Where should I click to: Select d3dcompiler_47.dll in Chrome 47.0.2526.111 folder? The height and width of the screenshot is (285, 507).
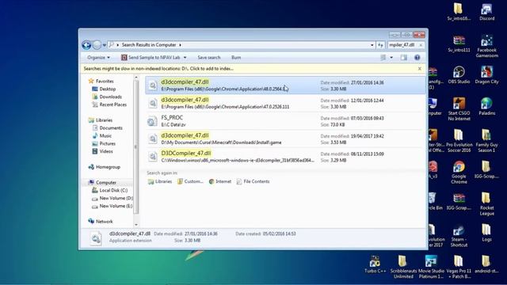285,103
